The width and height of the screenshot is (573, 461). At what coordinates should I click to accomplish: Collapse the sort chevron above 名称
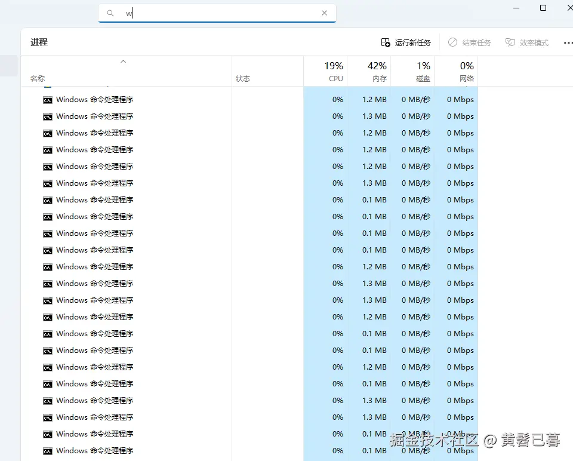tap(123, 61)
